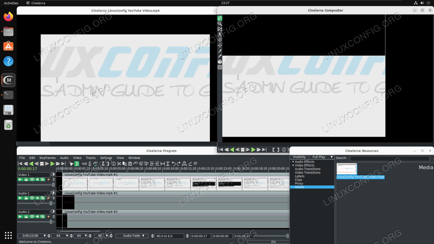The width and height of the screenshot is (434, 244).
Task: Click the scissors Cut icon in Program toolbar
Action: pos(119,164)
